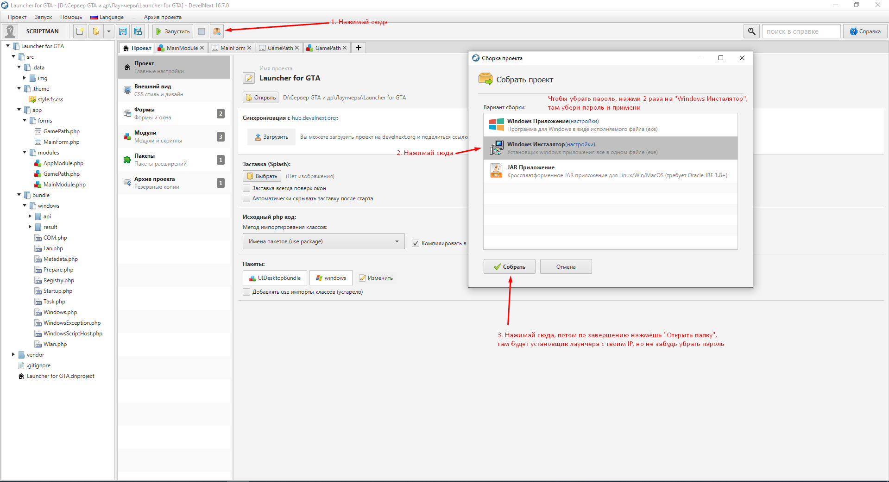
Task: Expand the api folder in tree
Action: tap(30, 216)
